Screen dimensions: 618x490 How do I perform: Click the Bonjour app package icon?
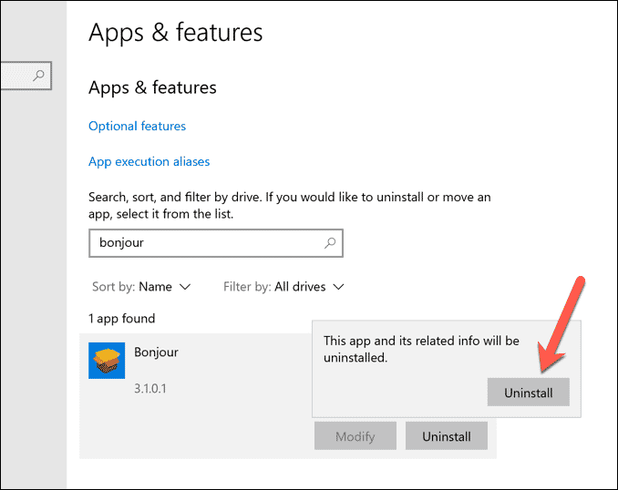(107, 361)
